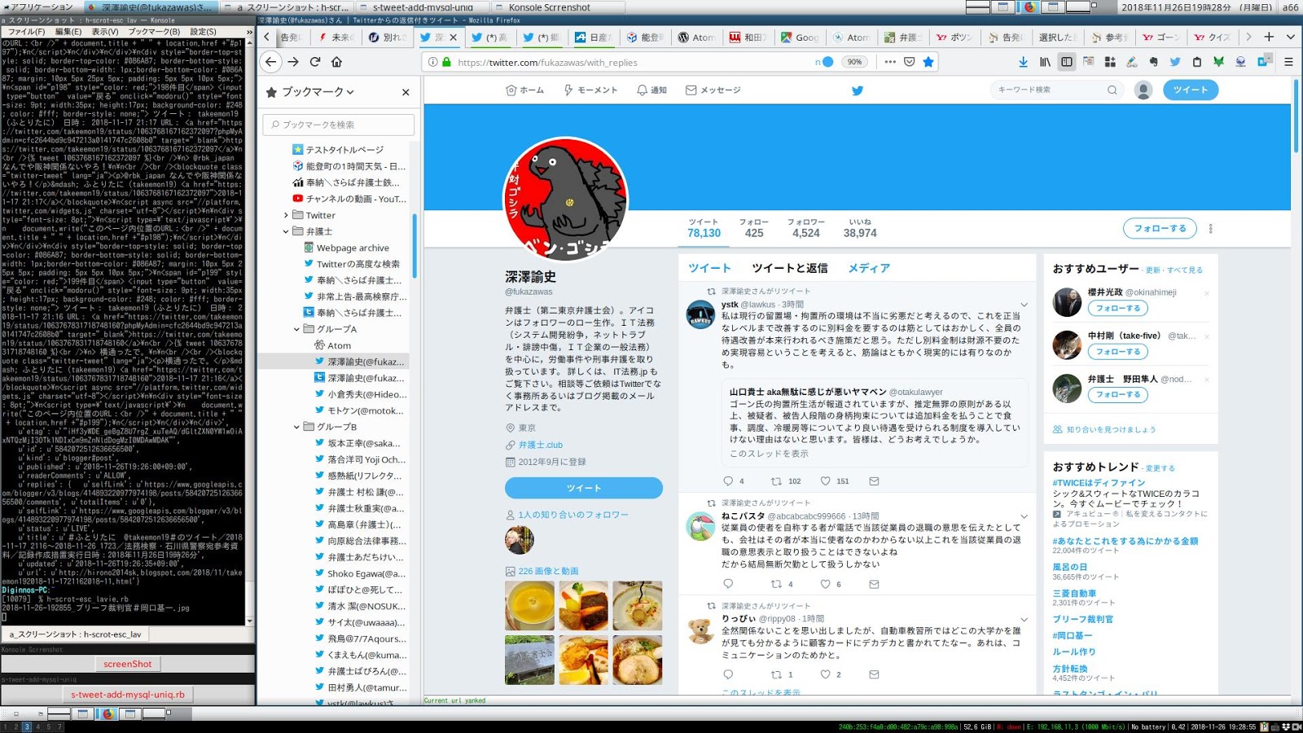Click the 90% zoom level badge

click(x=854, y=62)
